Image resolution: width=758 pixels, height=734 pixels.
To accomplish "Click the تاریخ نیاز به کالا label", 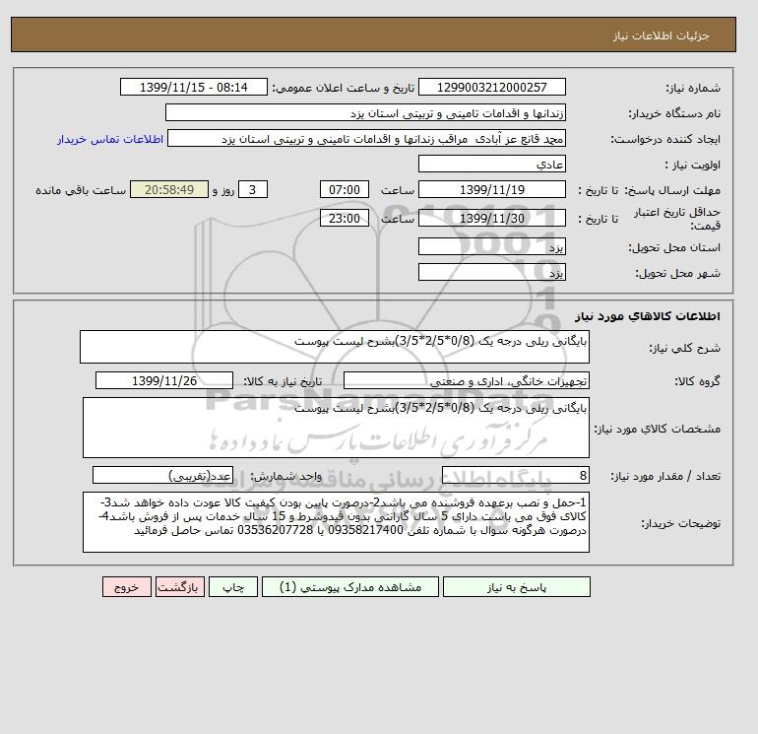I will coord(283,381).
